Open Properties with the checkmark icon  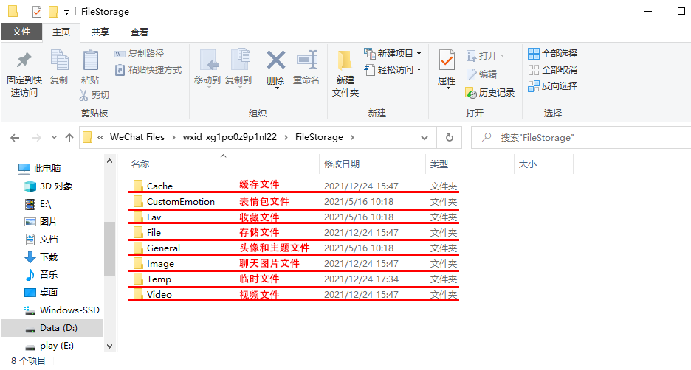tap(447, 61)
